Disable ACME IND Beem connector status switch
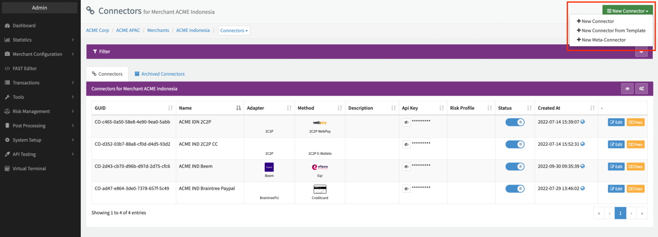 (515, 166)
